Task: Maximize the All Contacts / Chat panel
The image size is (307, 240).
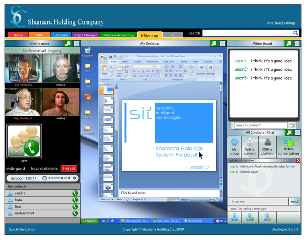Action: pos(297,132)
